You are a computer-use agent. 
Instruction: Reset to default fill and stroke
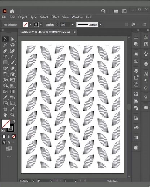pos(3,131)
